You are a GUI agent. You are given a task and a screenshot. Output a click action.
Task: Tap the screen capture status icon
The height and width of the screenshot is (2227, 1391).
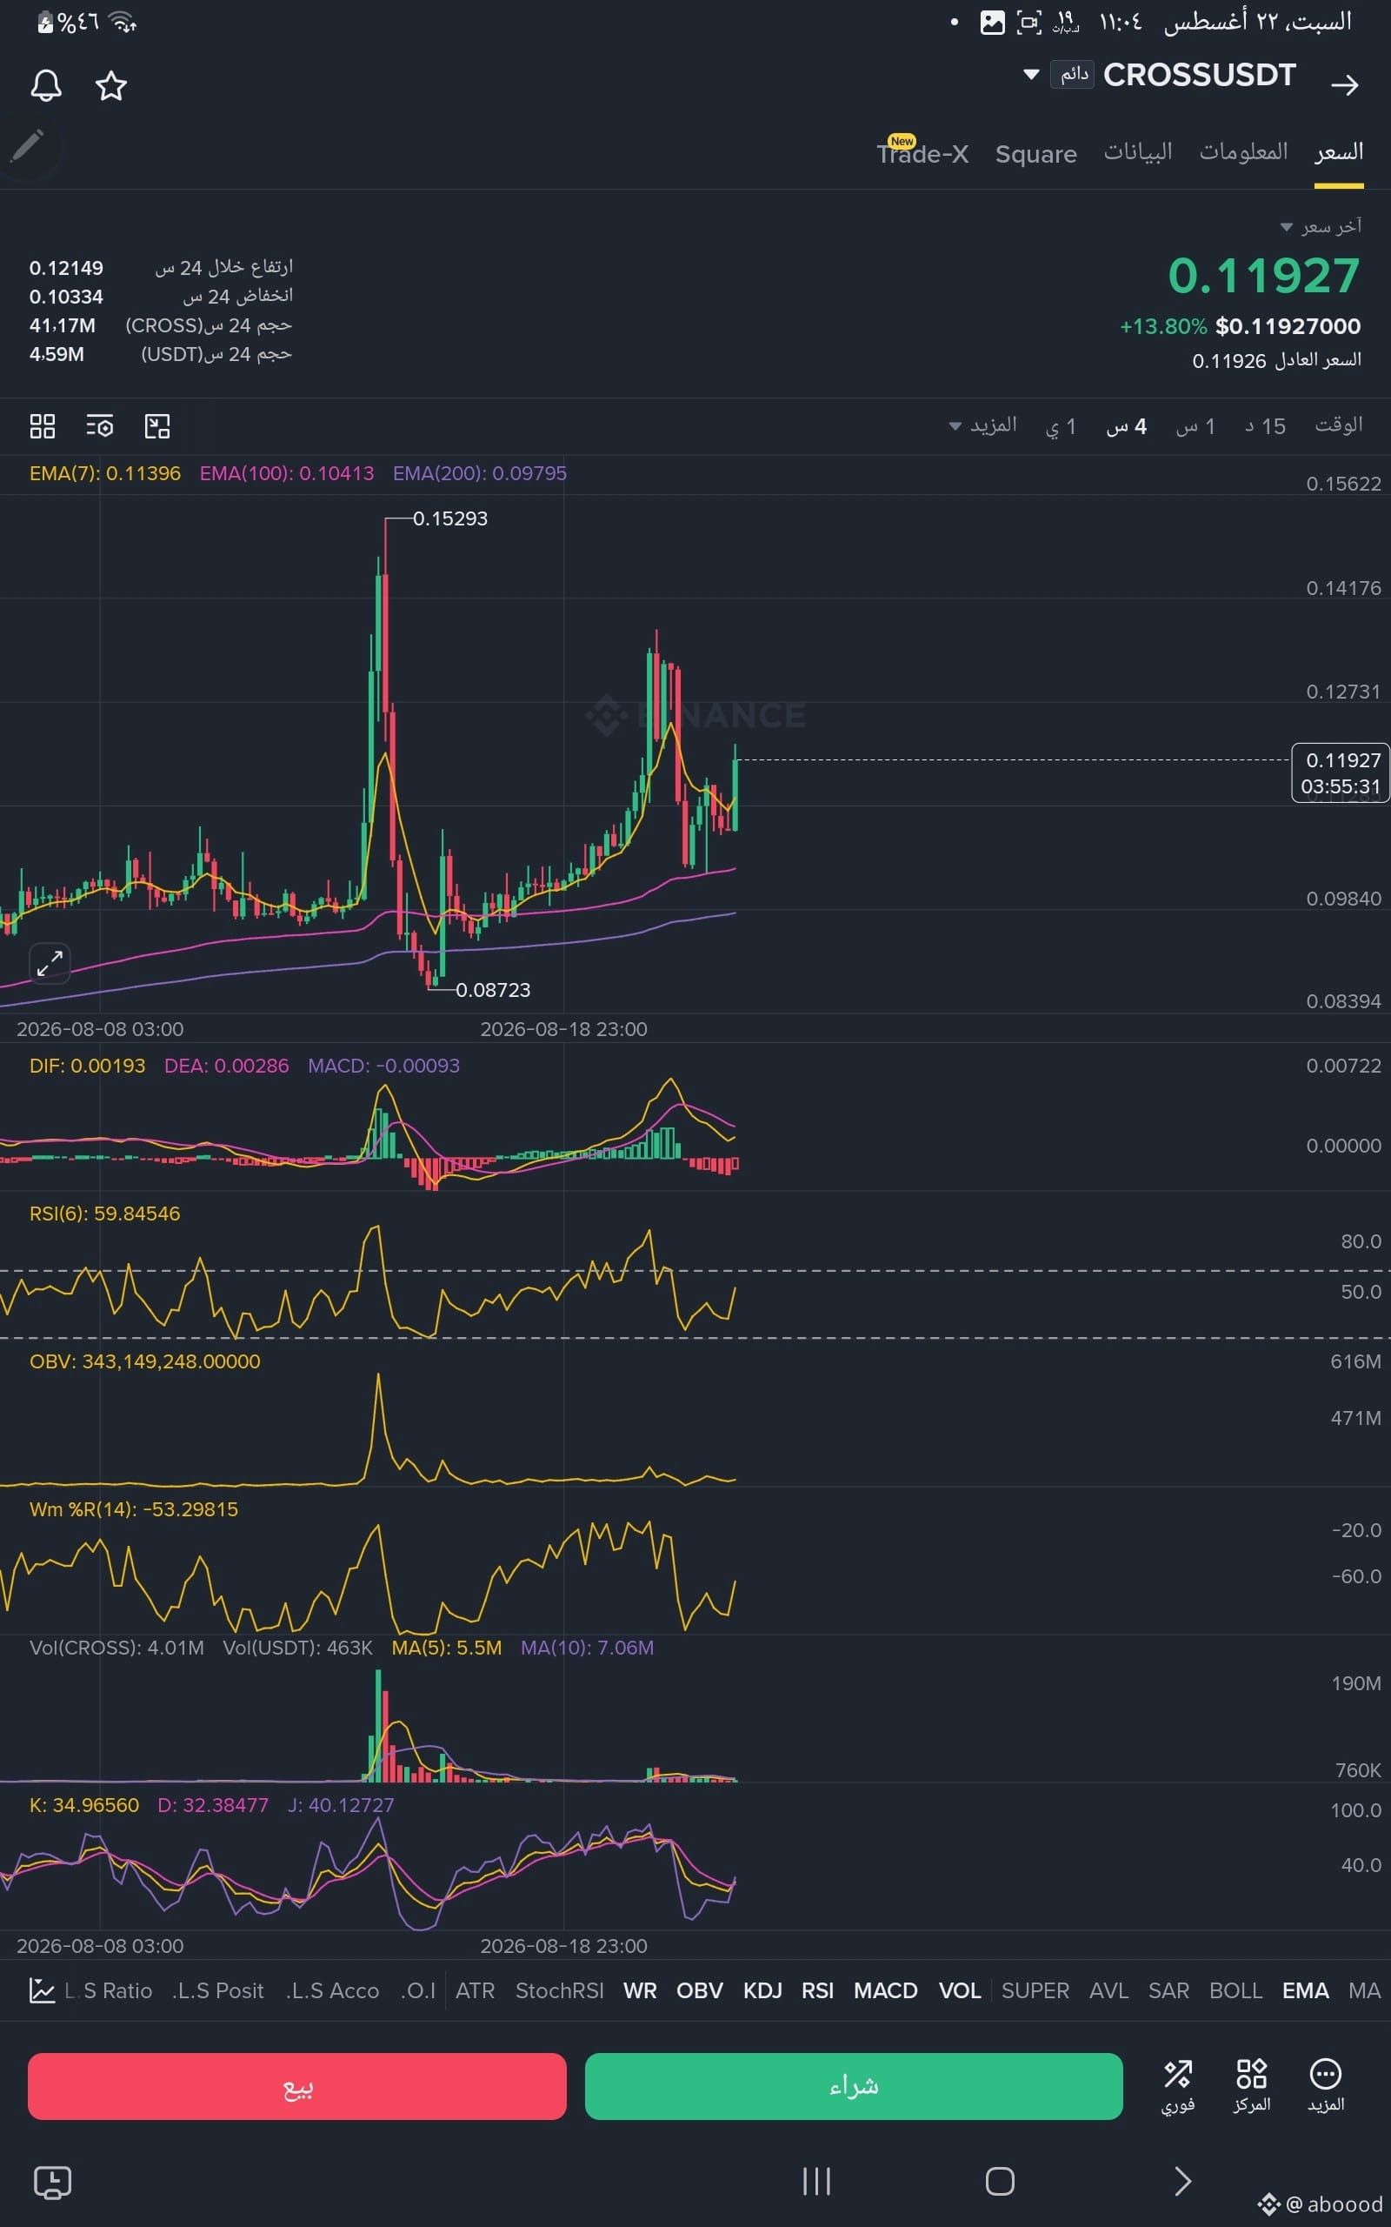1029,22
